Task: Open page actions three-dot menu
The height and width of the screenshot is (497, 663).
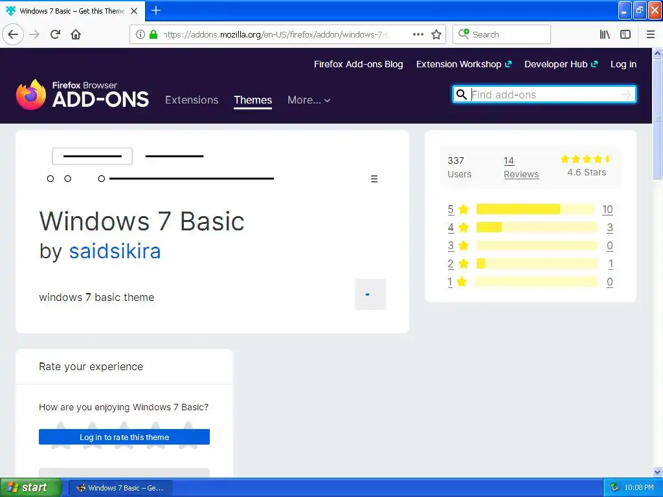Action: pos(418,34)
